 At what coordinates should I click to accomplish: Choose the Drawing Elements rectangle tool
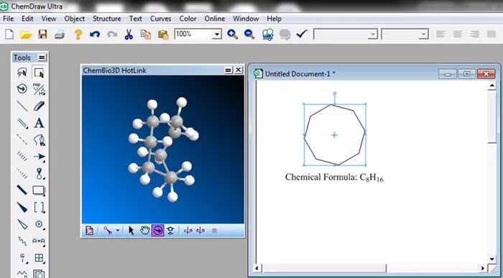pos(39,190)
